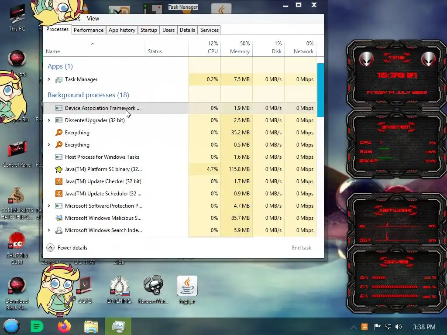The image size is (447, 335).
Task: Collapse to Fewer details
Action: (x=67, y=248)
